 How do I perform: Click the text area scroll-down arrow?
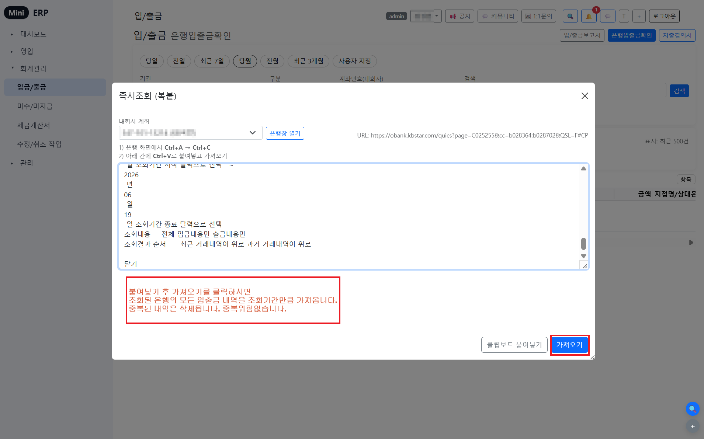point(583,256)
